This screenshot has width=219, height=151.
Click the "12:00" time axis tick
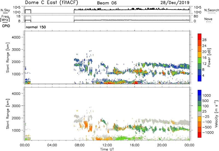(x=107, y=145)
